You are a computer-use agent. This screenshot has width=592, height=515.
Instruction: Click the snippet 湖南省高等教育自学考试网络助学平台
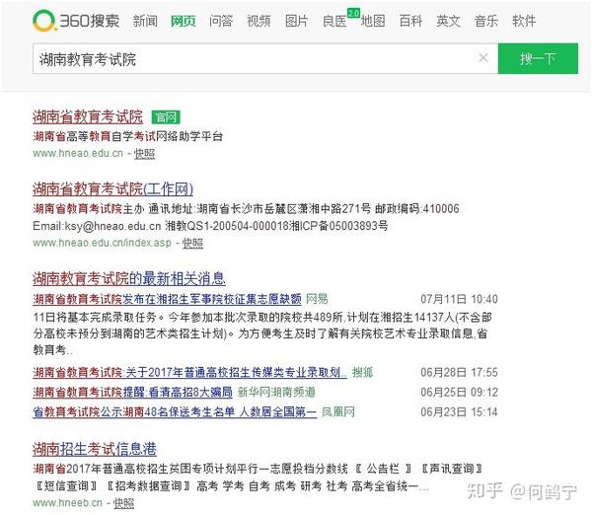(128, 136)
